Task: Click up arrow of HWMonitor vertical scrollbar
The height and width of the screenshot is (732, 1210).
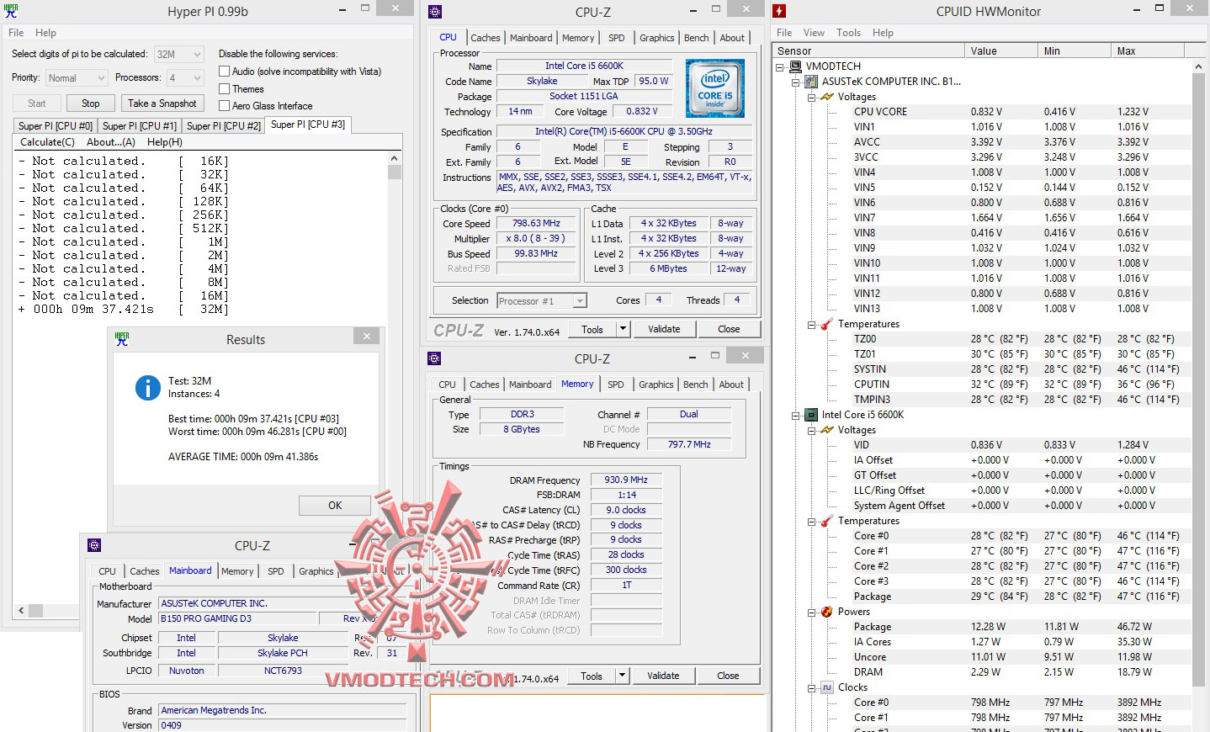Action: tap(1198, 66)
